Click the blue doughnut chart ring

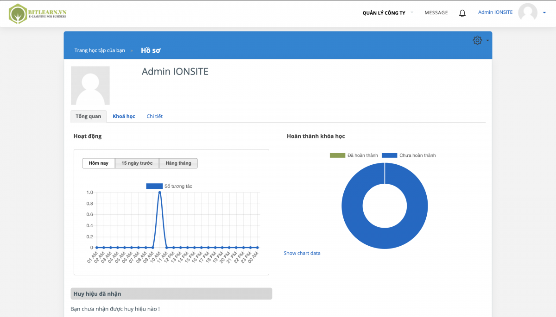pos(352,206)
